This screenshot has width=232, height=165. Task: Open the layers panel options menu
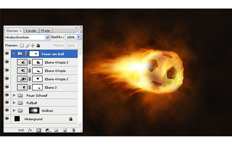80,32
